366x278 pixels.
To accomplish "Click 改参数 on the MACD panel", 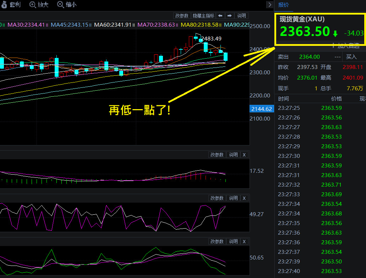I will (x=217, y=155).
